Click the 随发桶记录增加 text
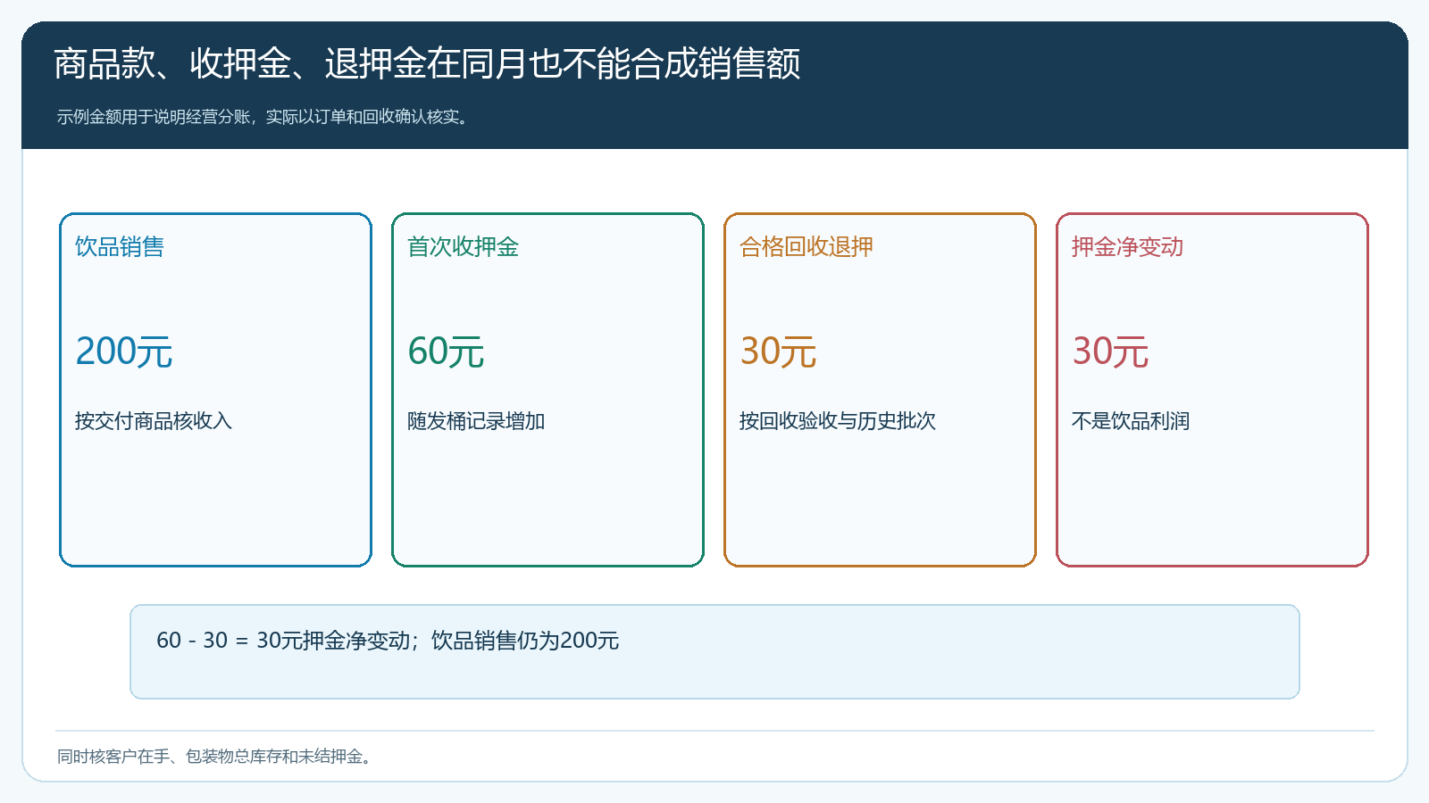The image size is (1429, 803). pos(476,421)
